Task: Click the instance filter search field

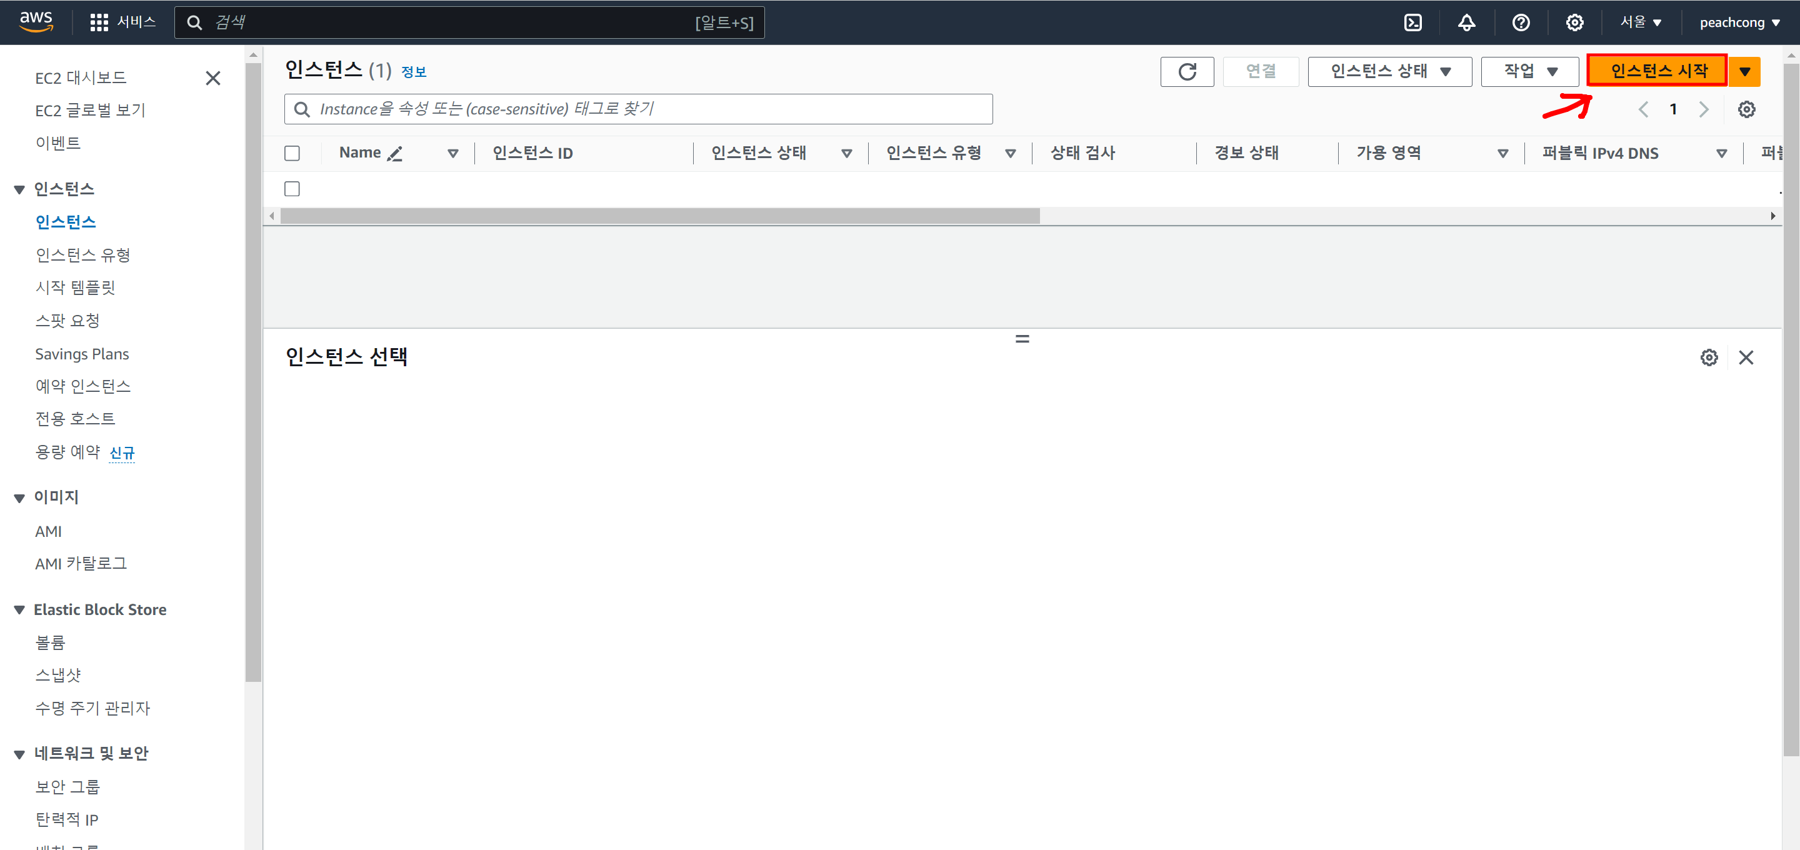Action: (x=637, y=109)
